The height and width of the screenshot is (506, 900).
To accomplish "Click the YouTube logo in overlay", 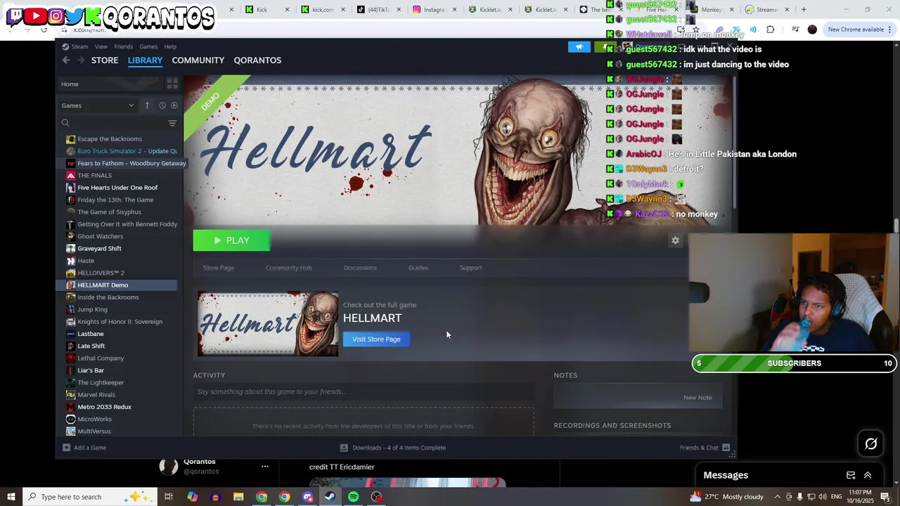I will 35,15.
